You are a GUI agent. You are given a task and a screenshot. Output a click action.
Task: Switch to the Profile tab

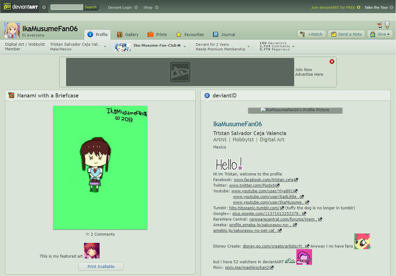(98, 35)
